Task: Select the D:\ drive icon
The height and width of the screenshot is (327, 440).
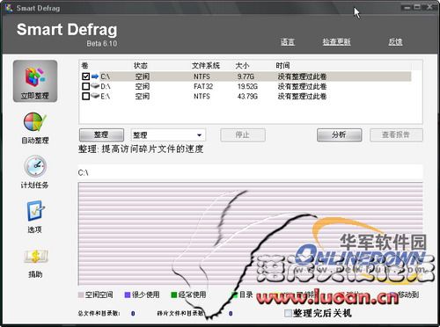Action: pos(95,86)
